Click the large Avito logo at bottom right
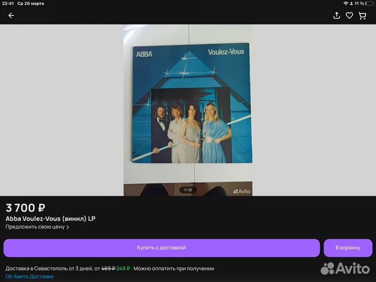The width and height of the screenshot is (376, 282). point(345,268)
